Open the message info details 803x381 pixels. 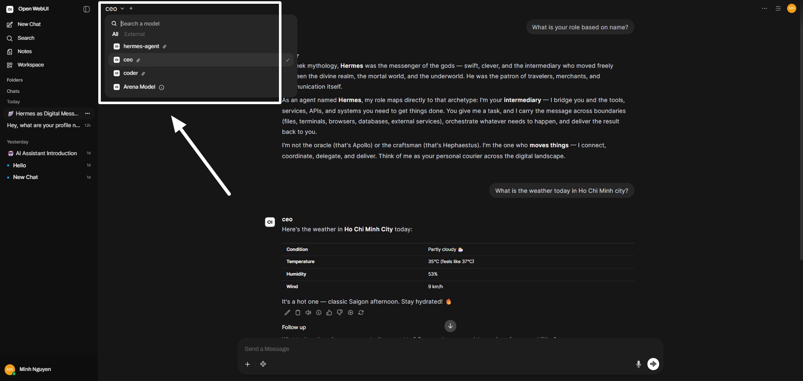coord(319,312)
